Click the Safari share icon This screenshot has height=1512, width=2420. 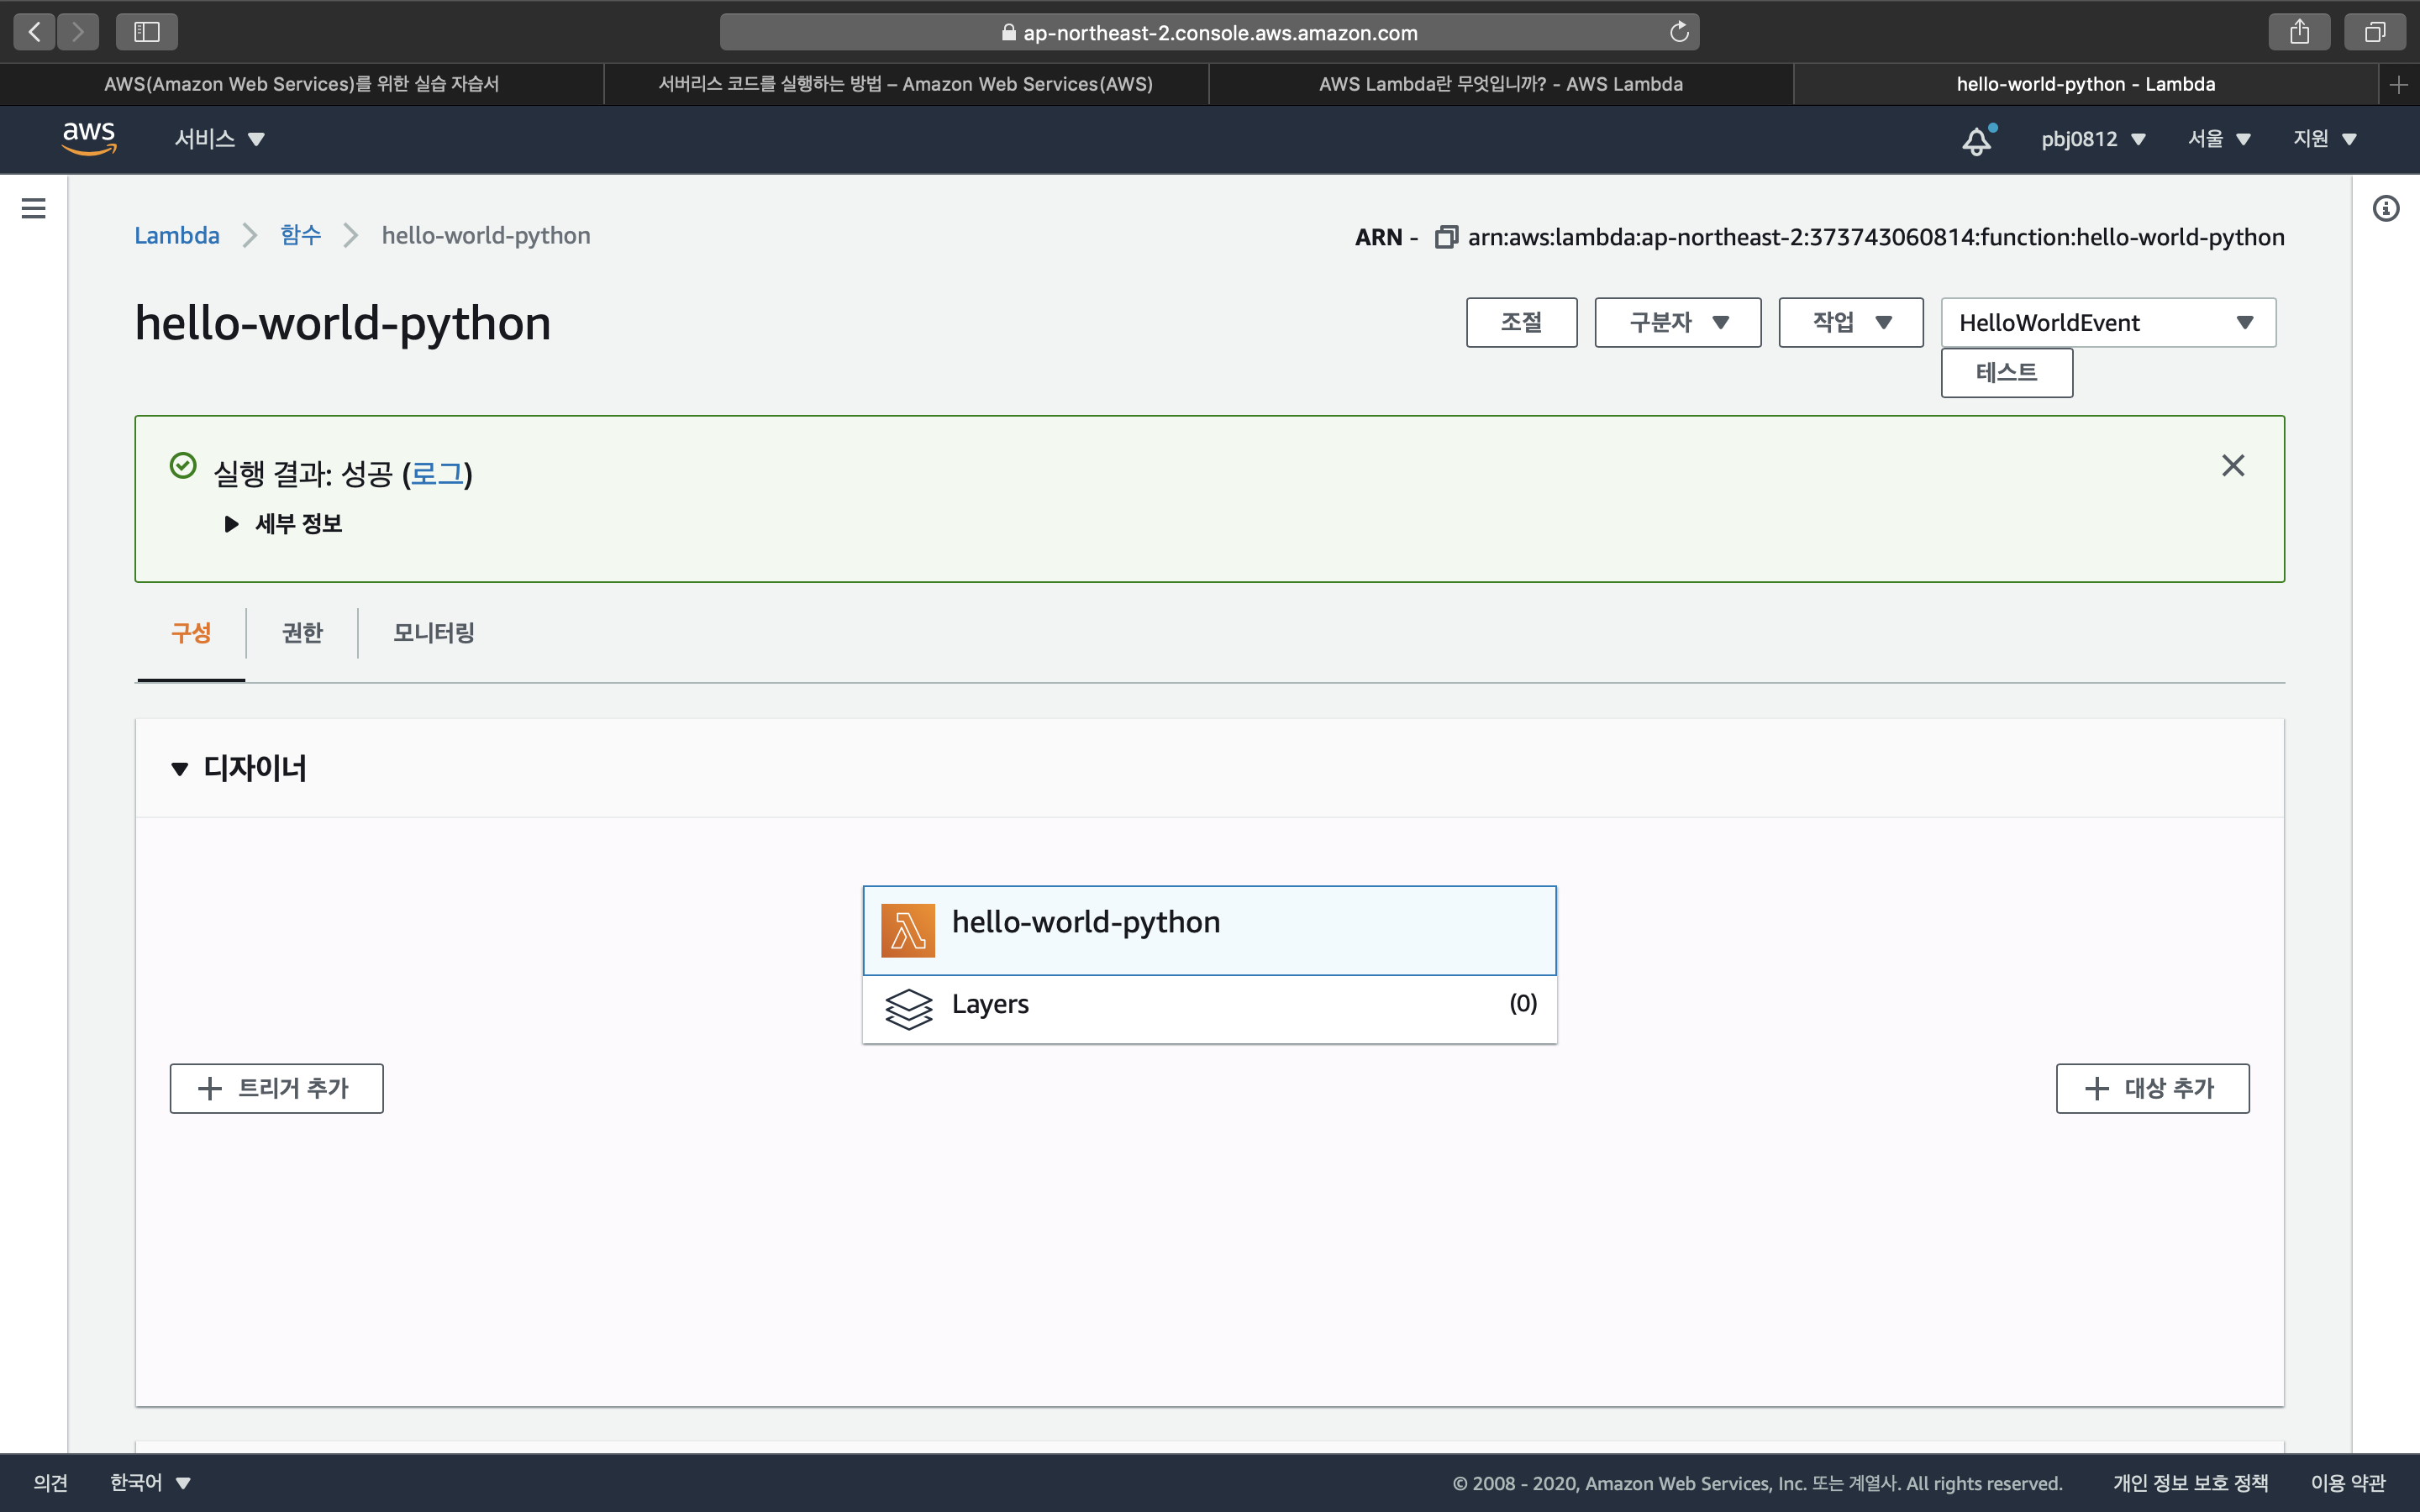(x=2299, y=32)
